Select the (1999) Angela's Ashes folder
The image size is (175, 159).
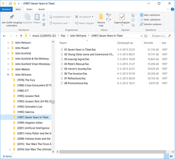(x=30, y=123)
